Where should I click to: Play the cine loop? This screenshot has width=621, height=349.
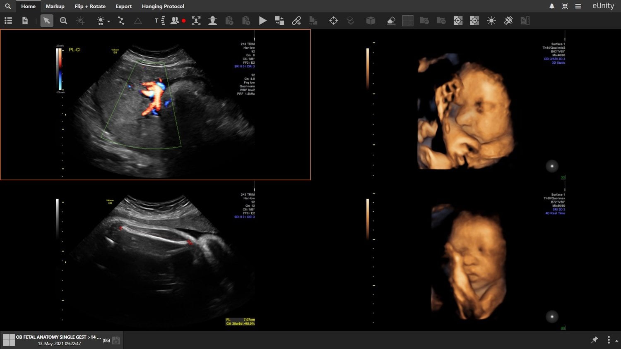click(262, 21)
